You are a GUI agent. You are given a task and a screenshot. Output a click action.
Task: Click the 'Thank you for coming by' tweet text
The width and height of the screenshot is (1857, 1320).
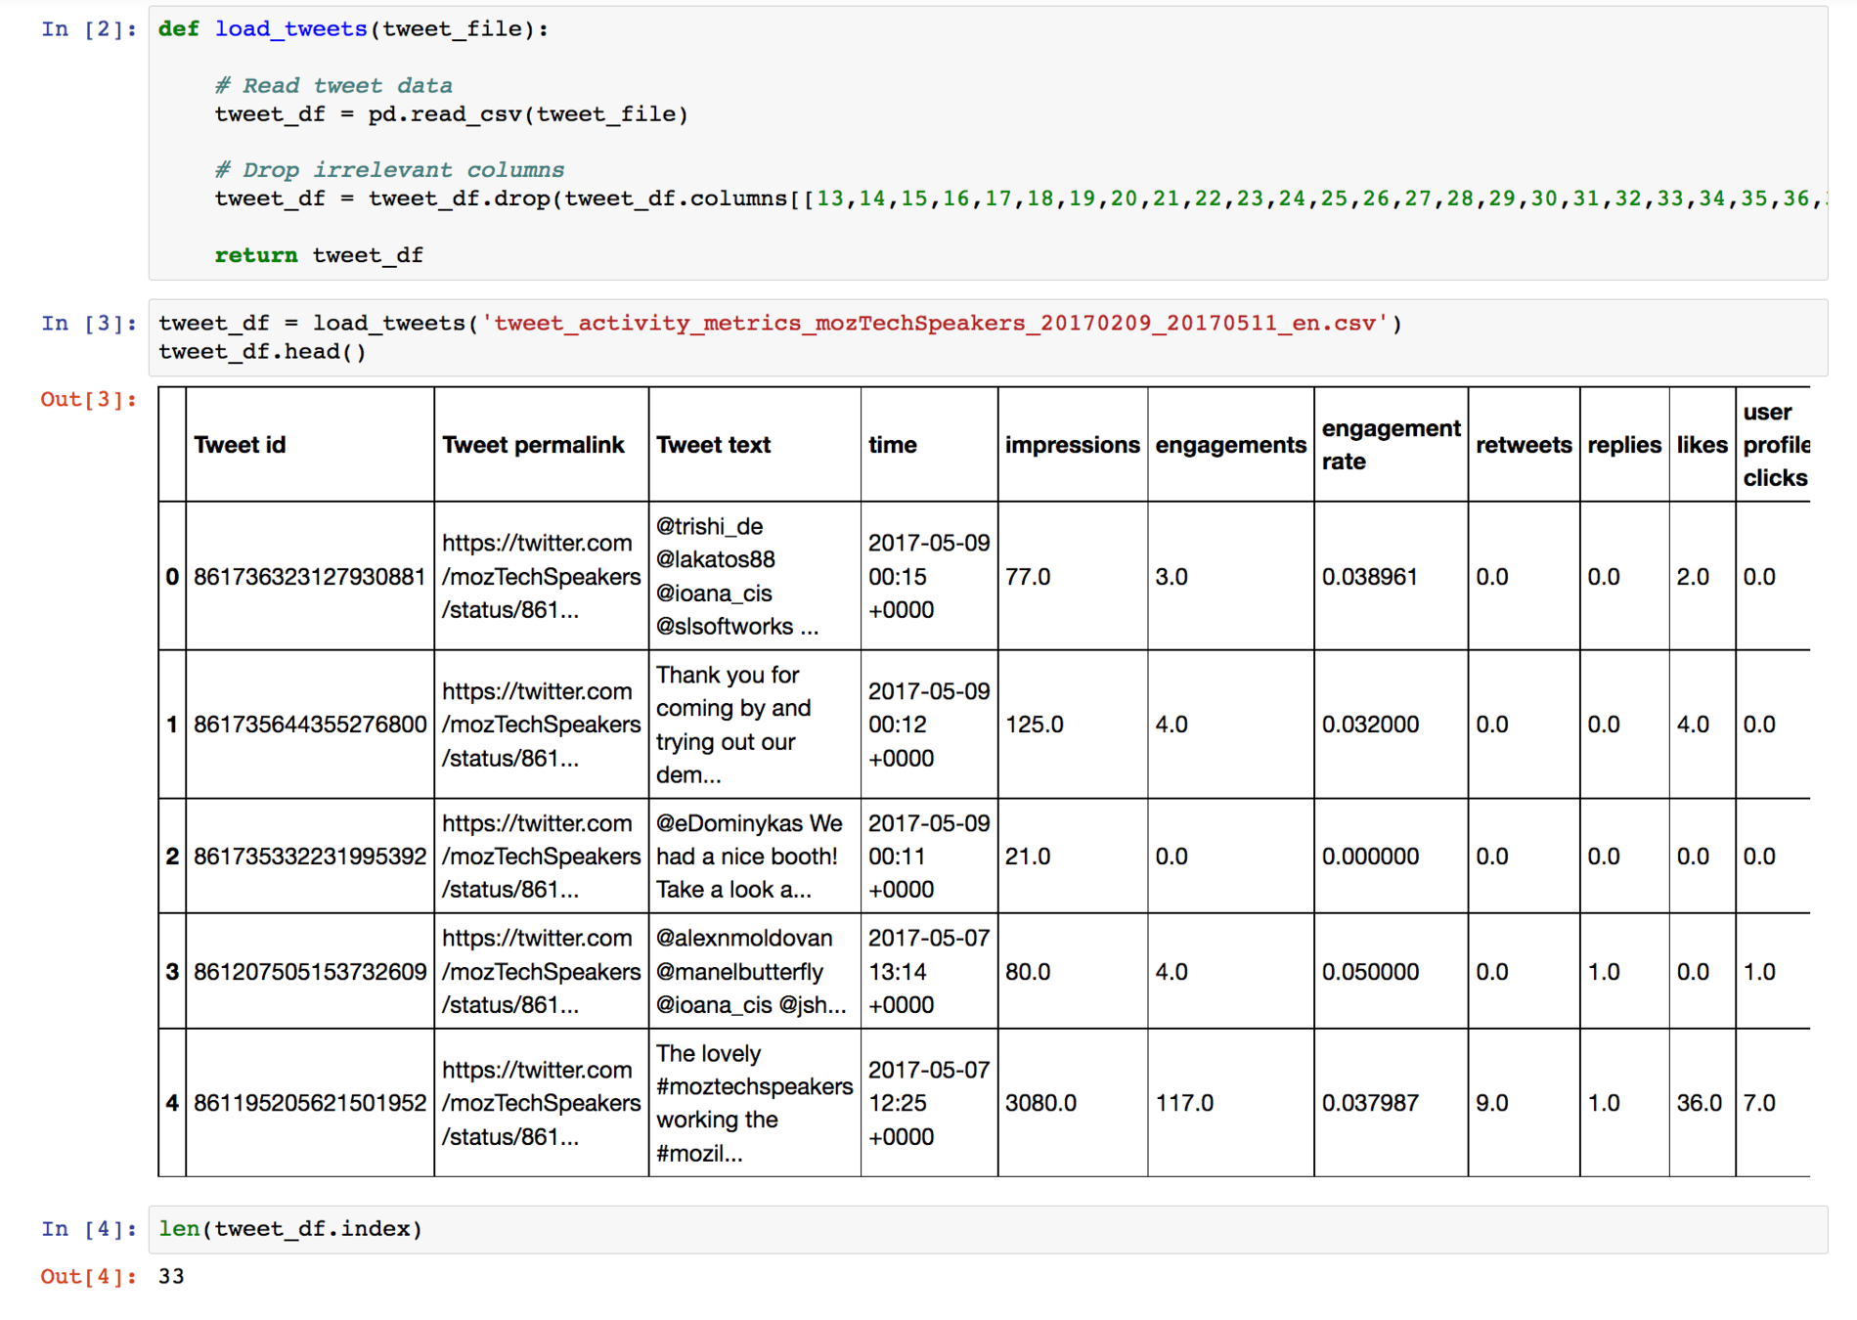pyautogui.click(x=733, y=725)
